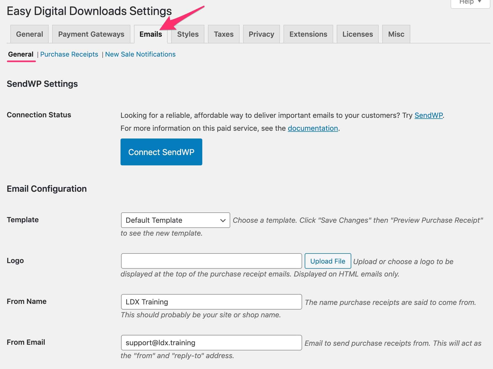Open the Template dropdown menu
The height and width of the screenshot is (369, 493).
click(x=175, y=220)
